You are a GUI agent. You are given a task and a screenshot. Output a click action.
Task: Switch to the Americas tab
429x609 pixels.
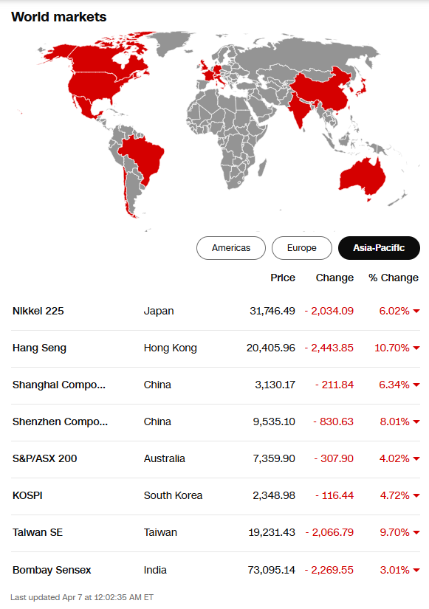(231, 248)
